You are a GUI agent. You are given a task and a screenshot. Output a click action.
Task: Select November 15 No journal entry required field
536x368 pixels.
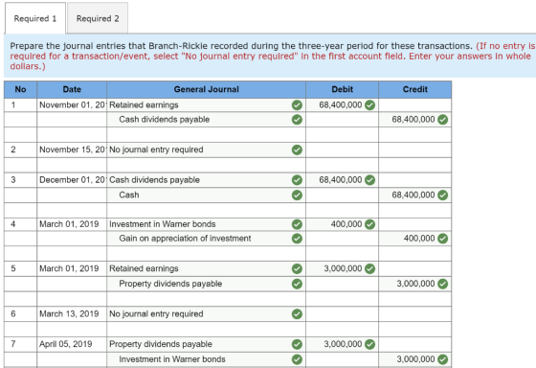(206, 149)
